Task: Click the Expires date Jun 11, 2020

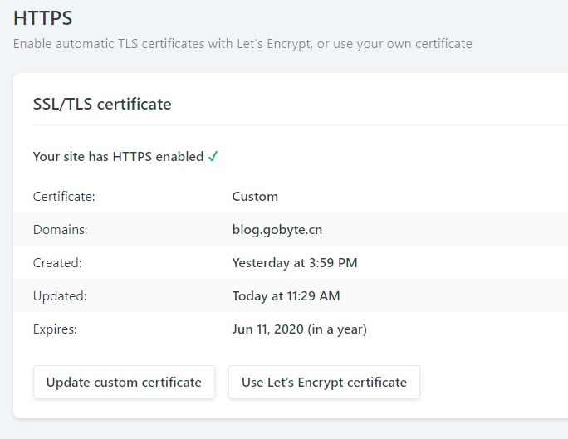Action: (267, 329)
